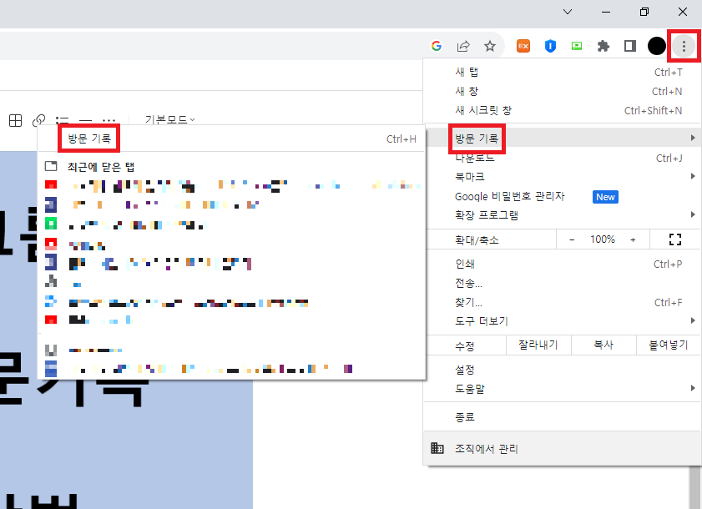Open the Chrome three-dot menu button
702x509 pixels.
[x=684, y=46]
